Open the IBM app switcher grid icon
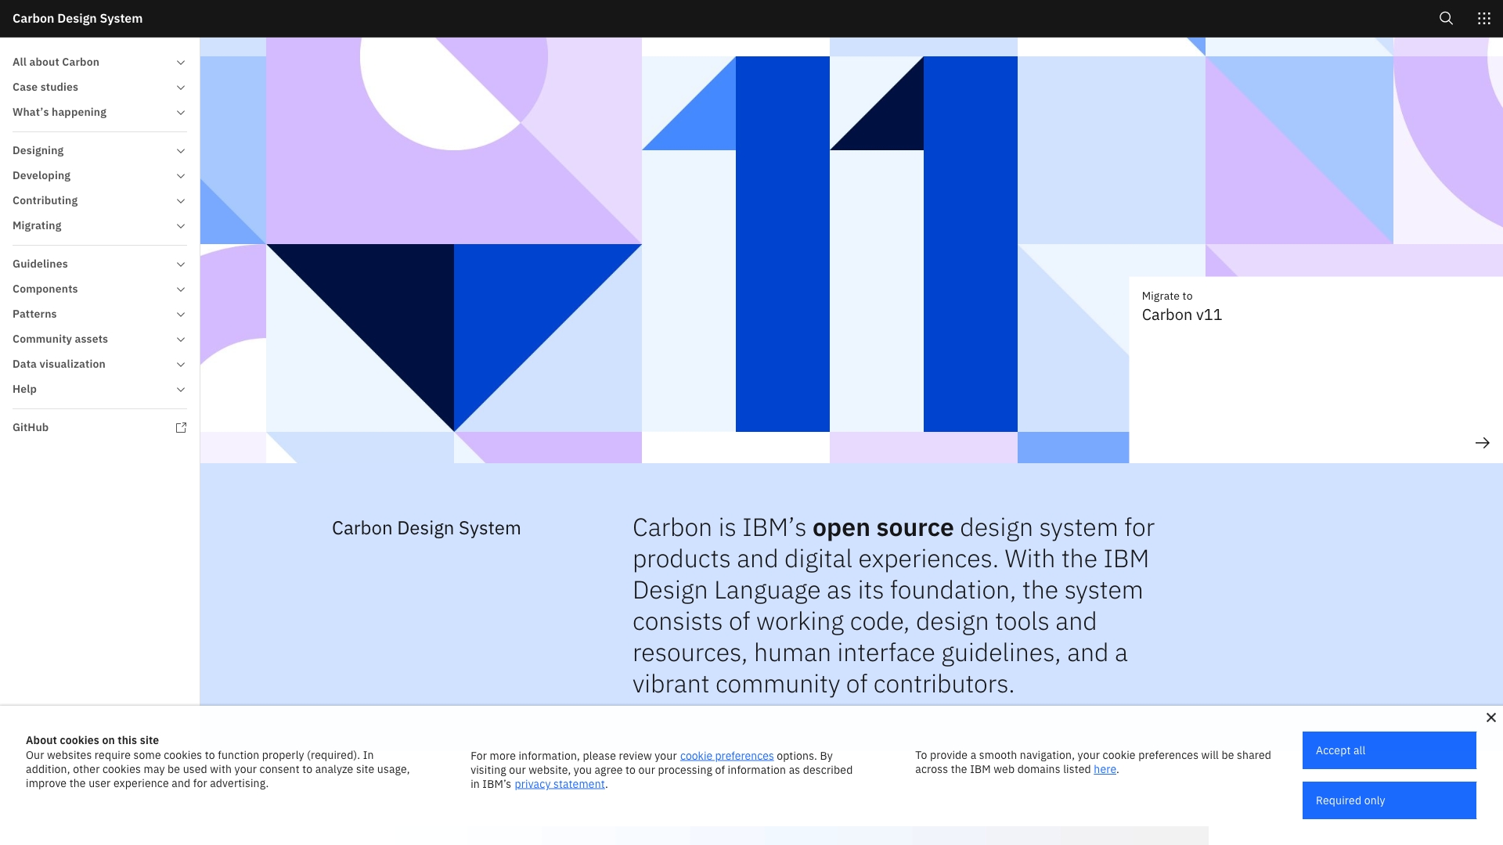1503x845 pixels. click(x=1483, y=18)
